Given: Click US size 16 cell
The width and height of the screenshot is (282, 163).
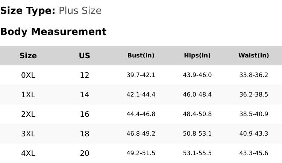Looking at the screenshot, I should [85, 114].
